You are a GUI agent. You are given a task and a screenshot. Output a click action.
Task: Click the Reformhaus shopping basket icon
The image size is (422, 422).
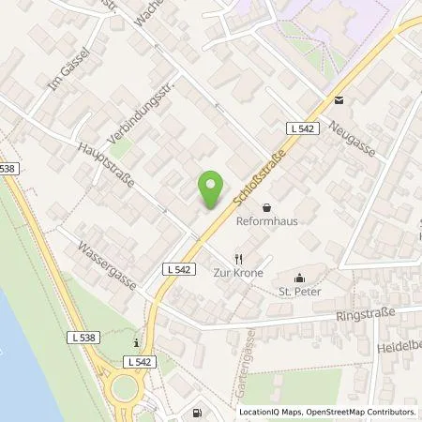pyautogui.click(x=266, y=207)
